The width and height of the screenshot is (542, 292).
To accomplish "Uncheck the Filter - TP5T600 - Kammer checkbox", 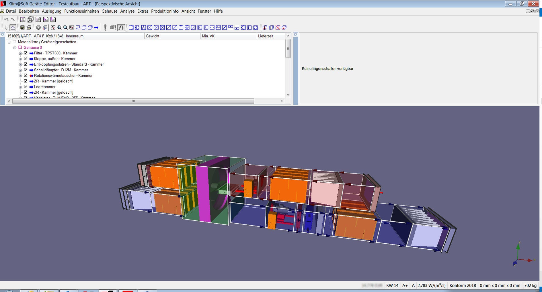I will coord(26,53).
